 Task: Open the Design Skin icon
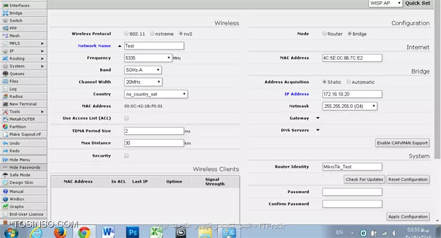(5, 183)
